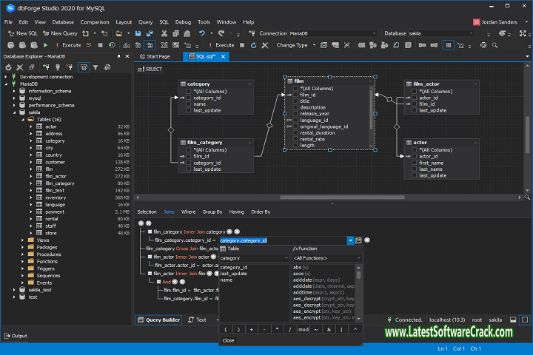
Task: Click the Cut scissors icon
Action: click(x=163, y=33)
